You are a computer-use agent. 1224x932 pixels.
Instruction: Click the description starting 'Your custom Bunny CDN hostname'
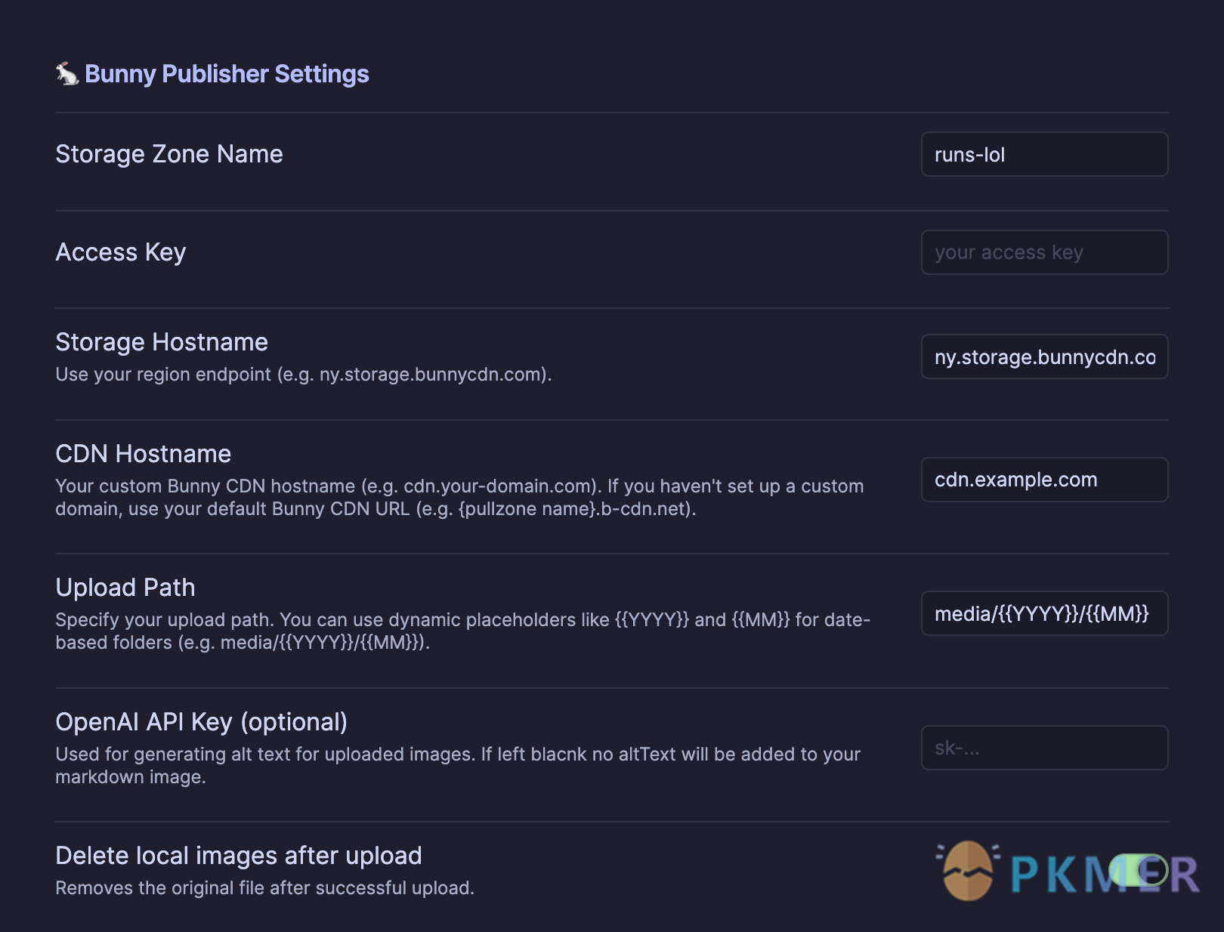459,497
